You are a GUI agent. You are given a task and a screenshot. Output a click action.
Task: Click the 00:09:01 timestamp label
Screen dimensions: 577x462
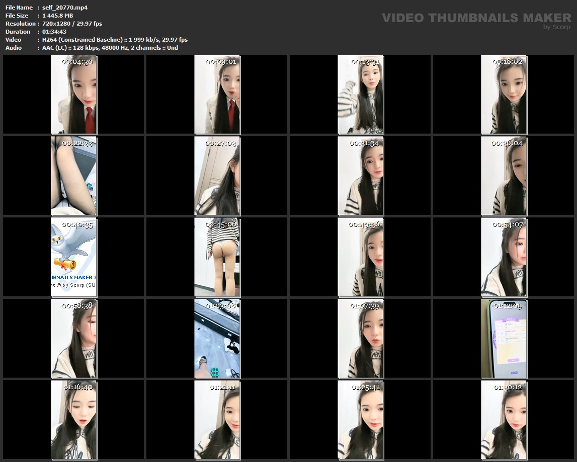click(221, 62)
